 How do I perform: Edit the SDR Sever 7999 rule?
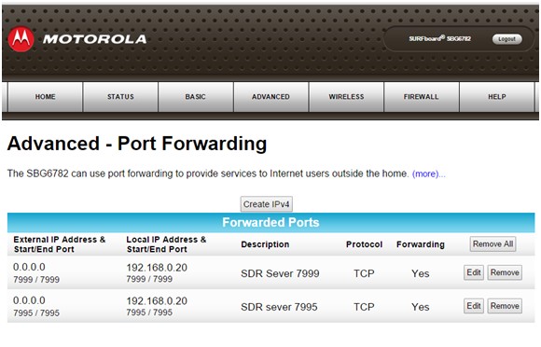(474, 272)
